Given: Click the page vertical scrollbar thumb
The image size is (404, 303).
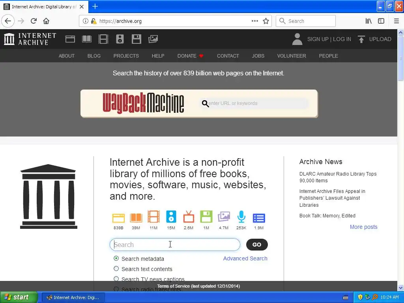Looking at the screenshot, I should click(400, 58).
